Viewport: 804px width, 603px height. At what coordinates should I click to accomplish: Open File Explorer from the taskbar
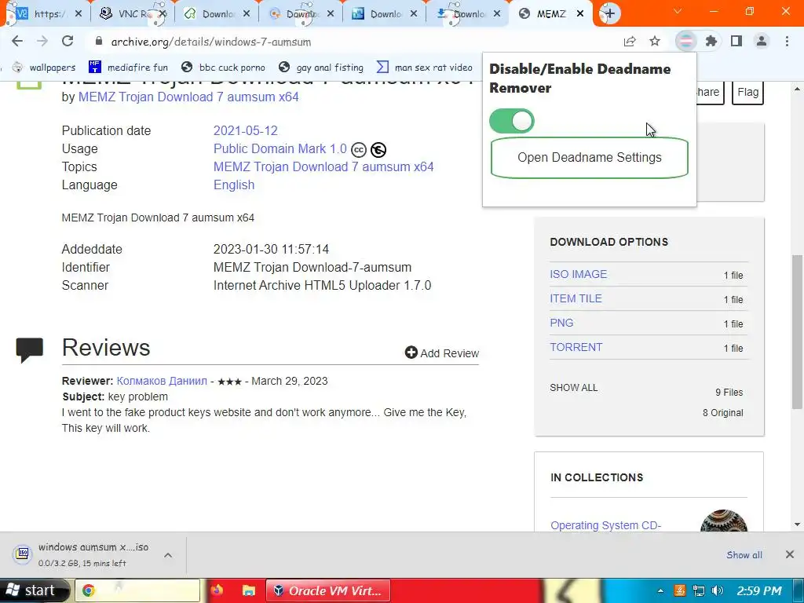click(249, 590)
